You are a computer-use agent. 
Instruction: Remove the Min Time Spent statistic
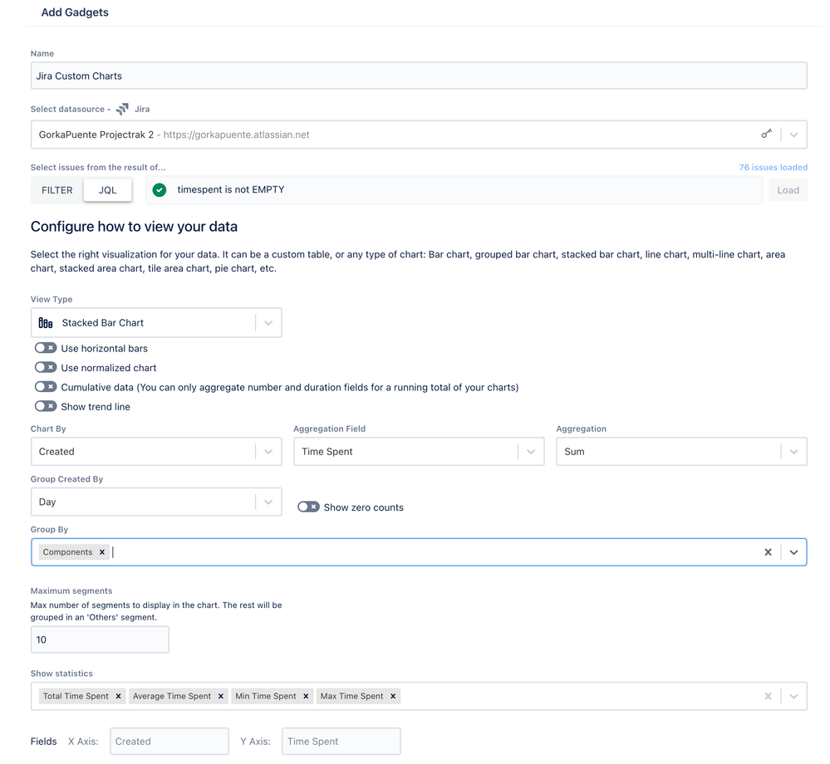point(306,696)
